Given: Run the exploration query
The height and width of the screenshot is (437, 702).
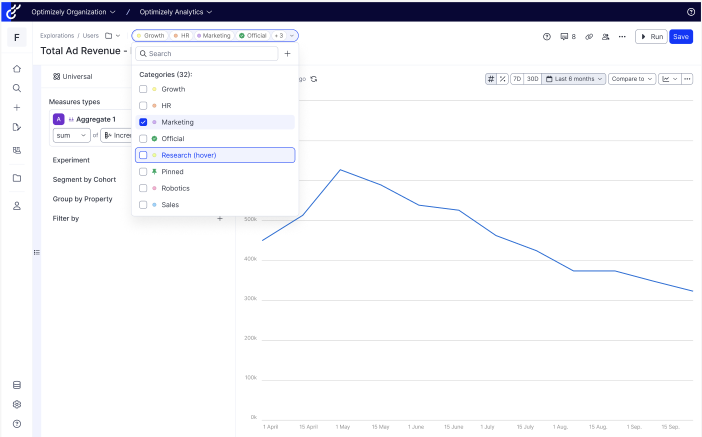Looking at the screenshot, I should coord(651,36).
